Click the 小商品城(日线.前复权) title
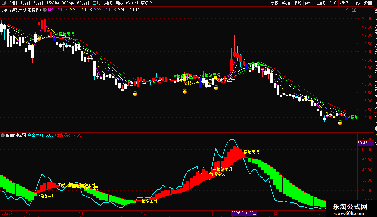The height and width of the screenshot is (217, 377). [21, 10]
